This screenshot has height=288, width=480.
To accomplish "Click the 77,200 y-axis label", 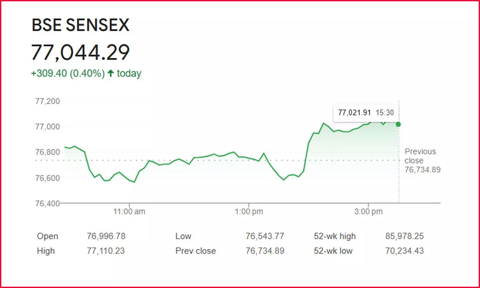I will [x=47, y=101].
